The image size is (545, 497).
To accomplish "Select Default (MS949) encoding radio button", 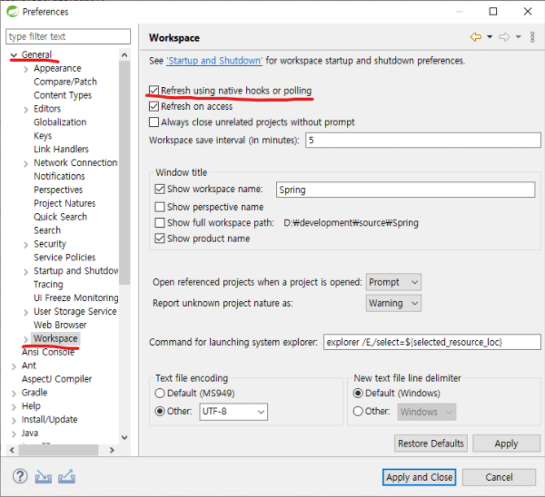I will 160,394.
